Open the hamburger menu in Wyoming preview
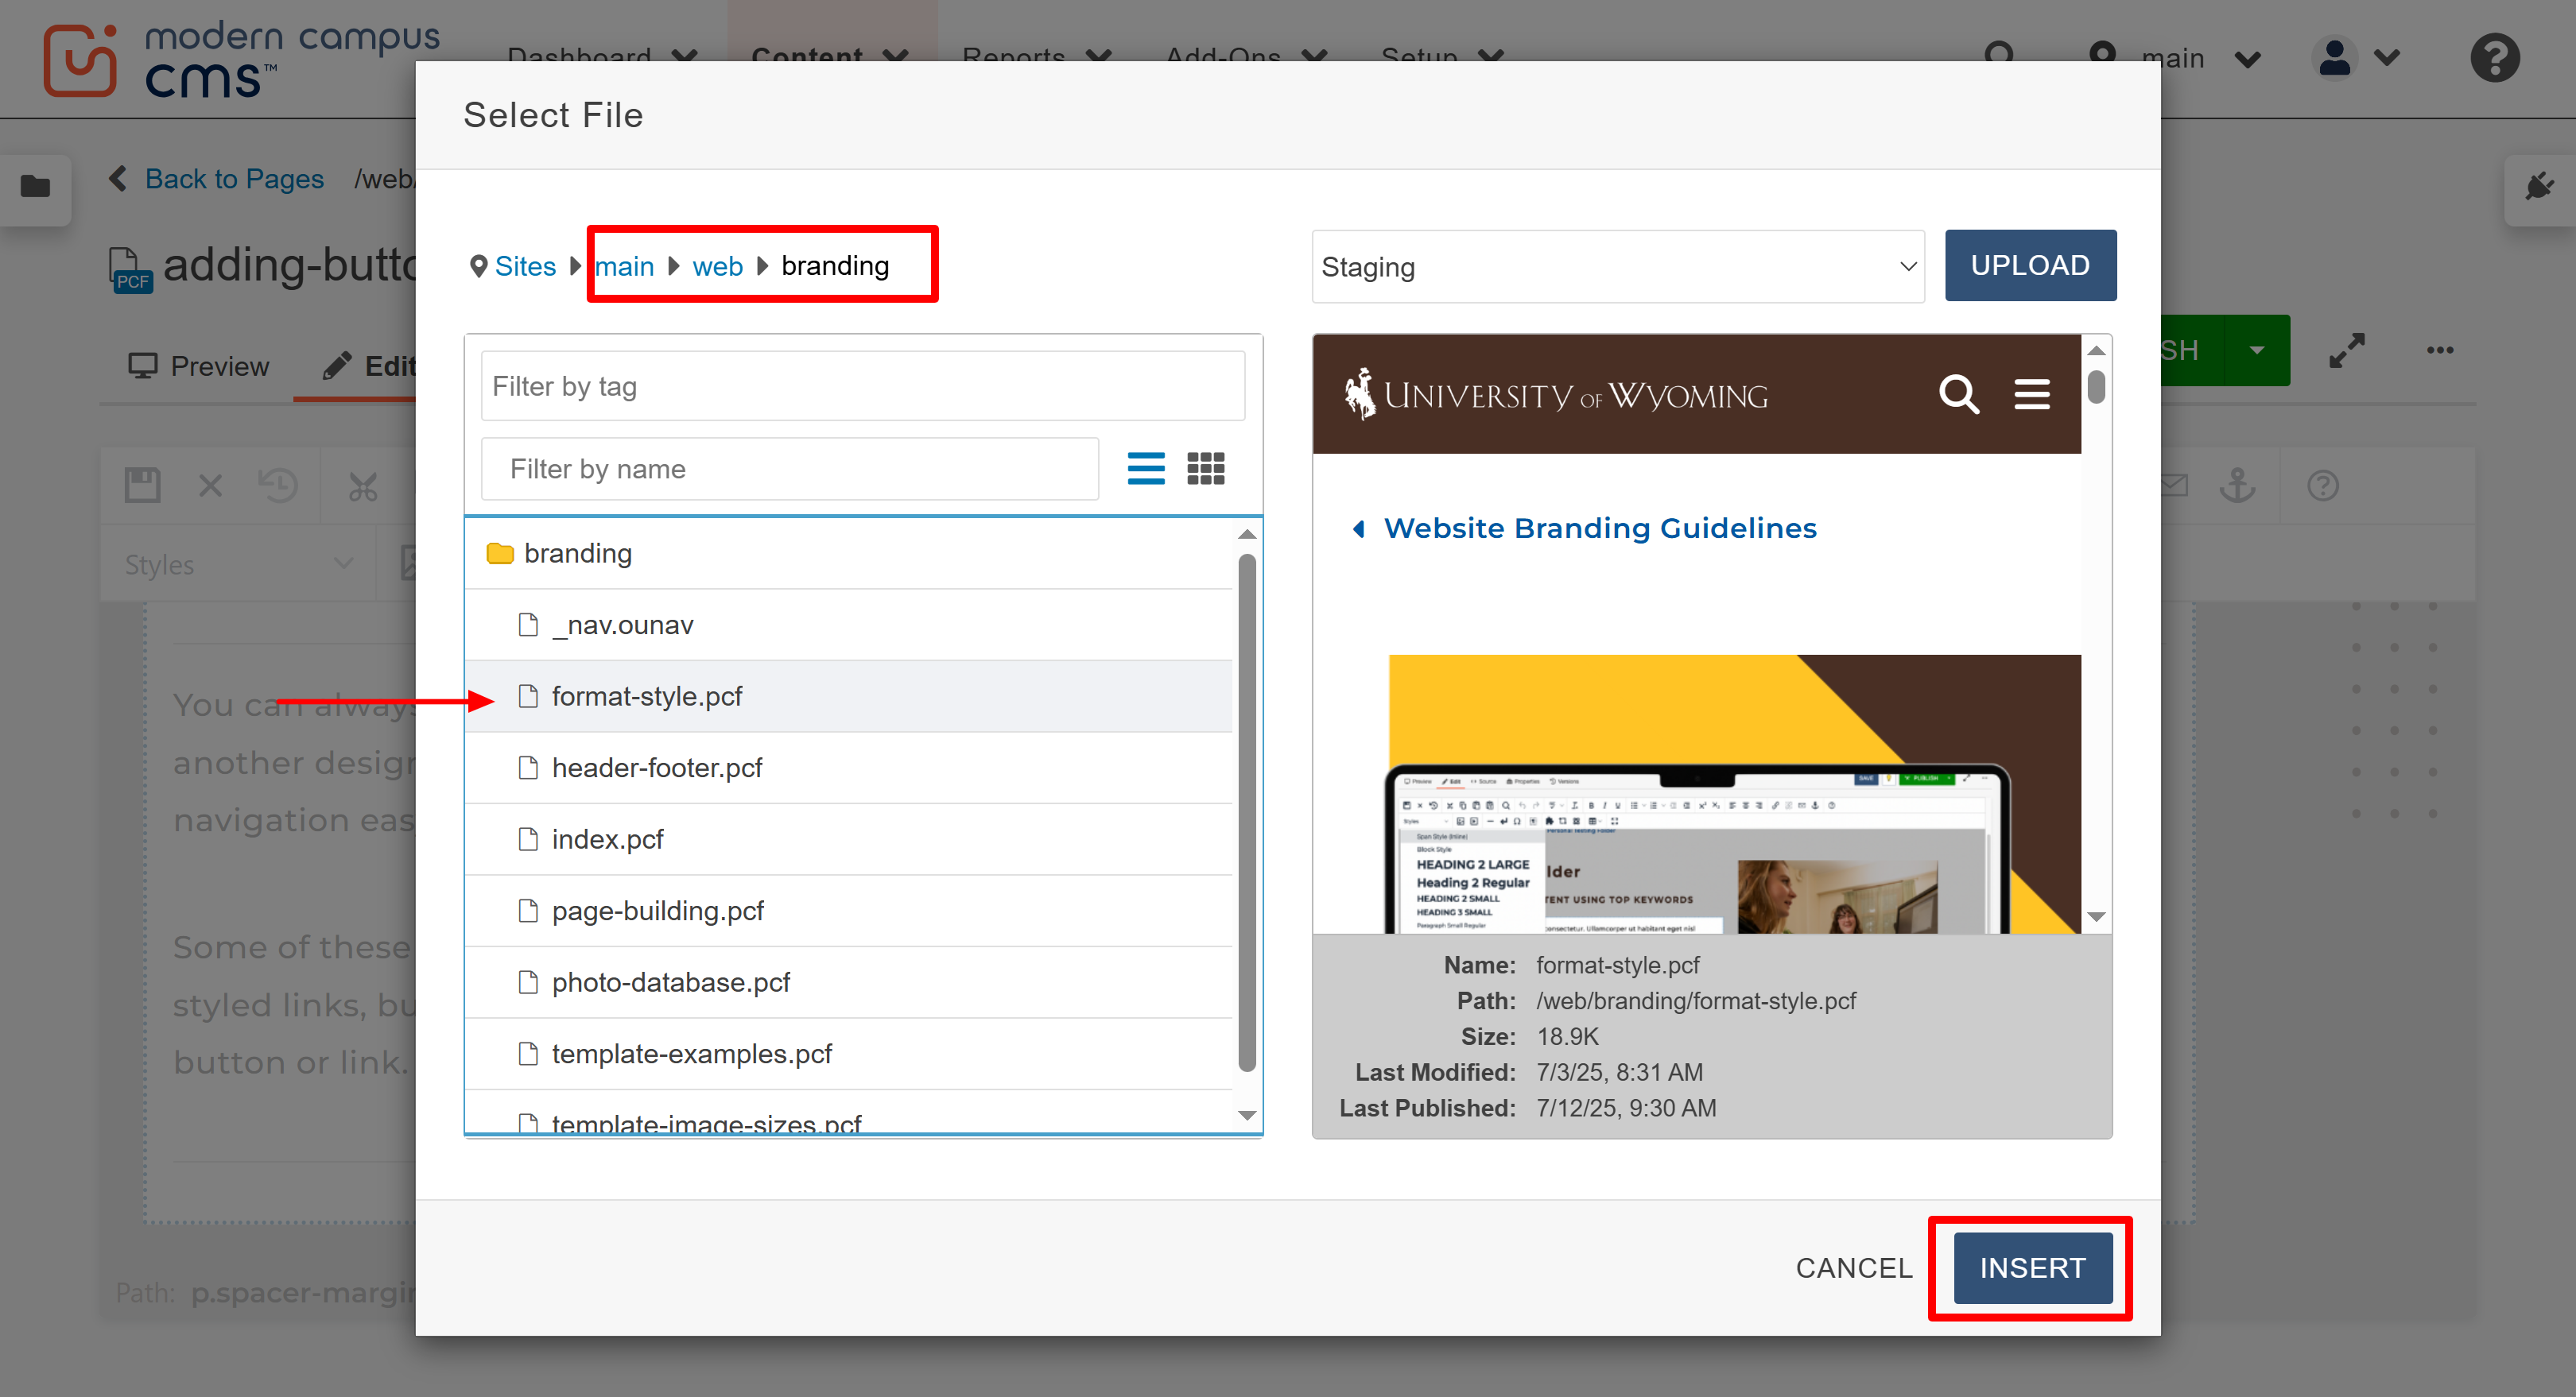Viewport: 2576px width, 1397px height. [2032, 393]
